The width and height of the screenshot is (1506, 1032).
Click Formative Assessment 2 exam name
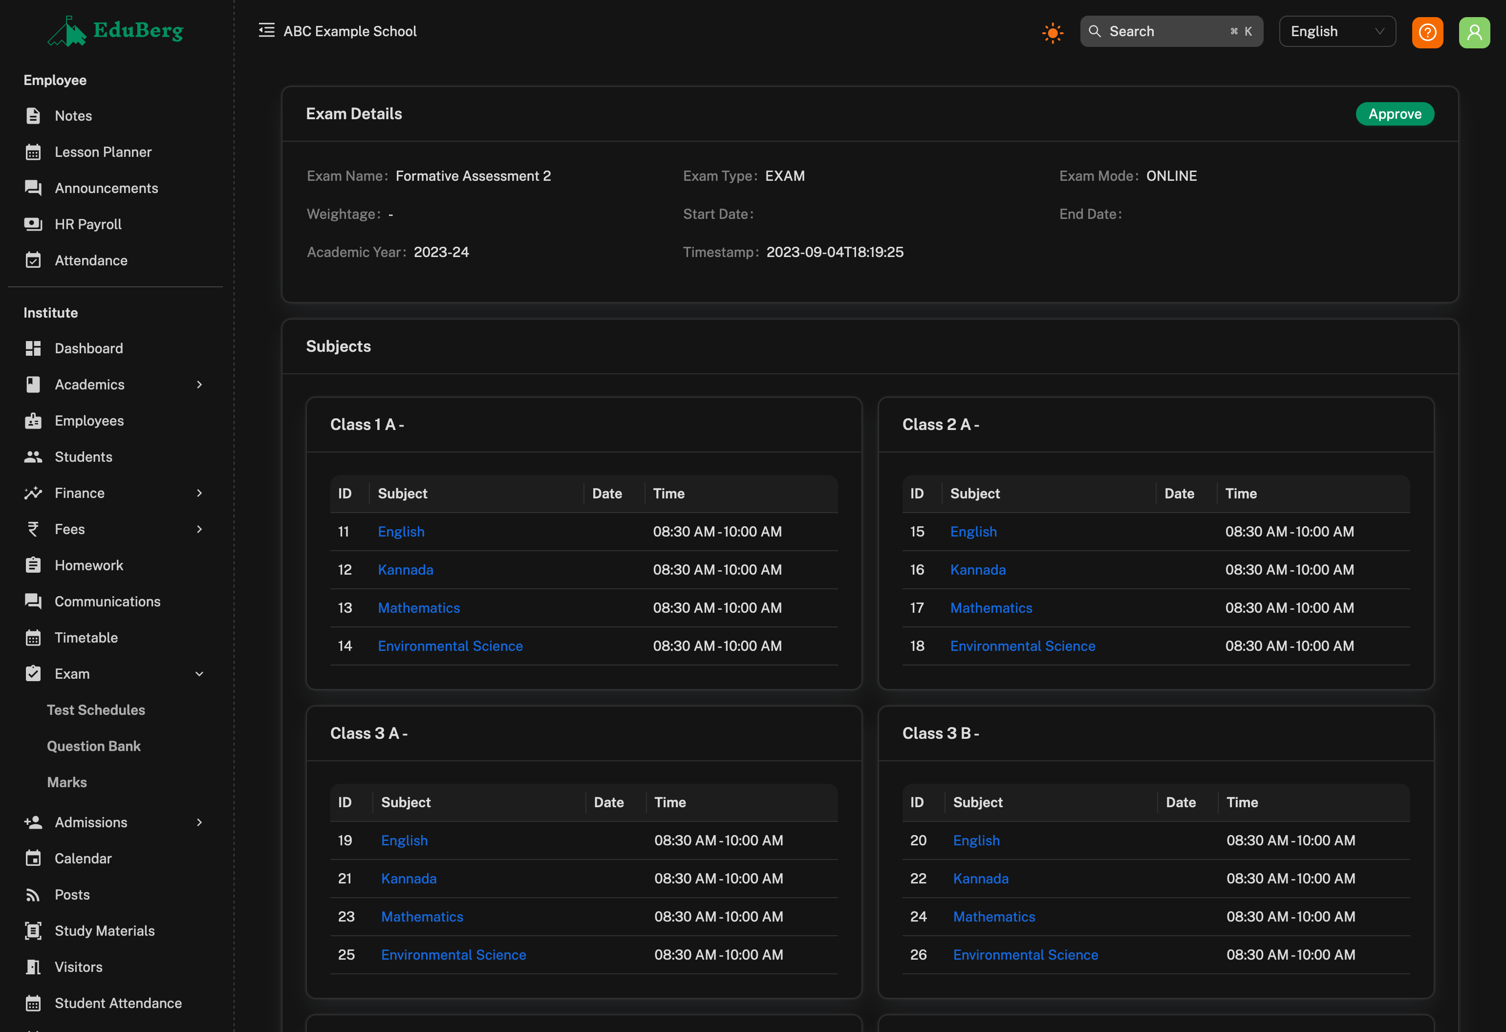click(x=473, y=176)
